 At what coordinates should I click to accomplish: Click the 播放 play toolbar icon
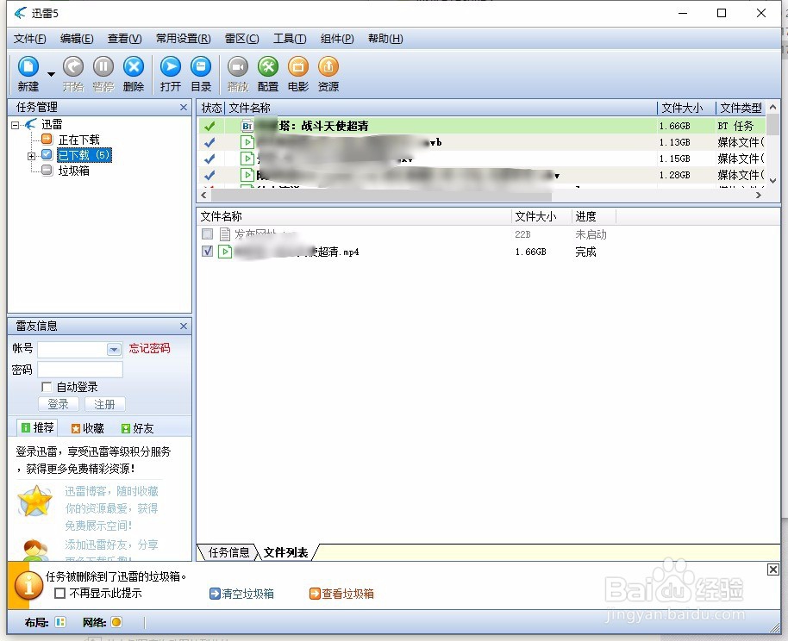tap(238, 67)
